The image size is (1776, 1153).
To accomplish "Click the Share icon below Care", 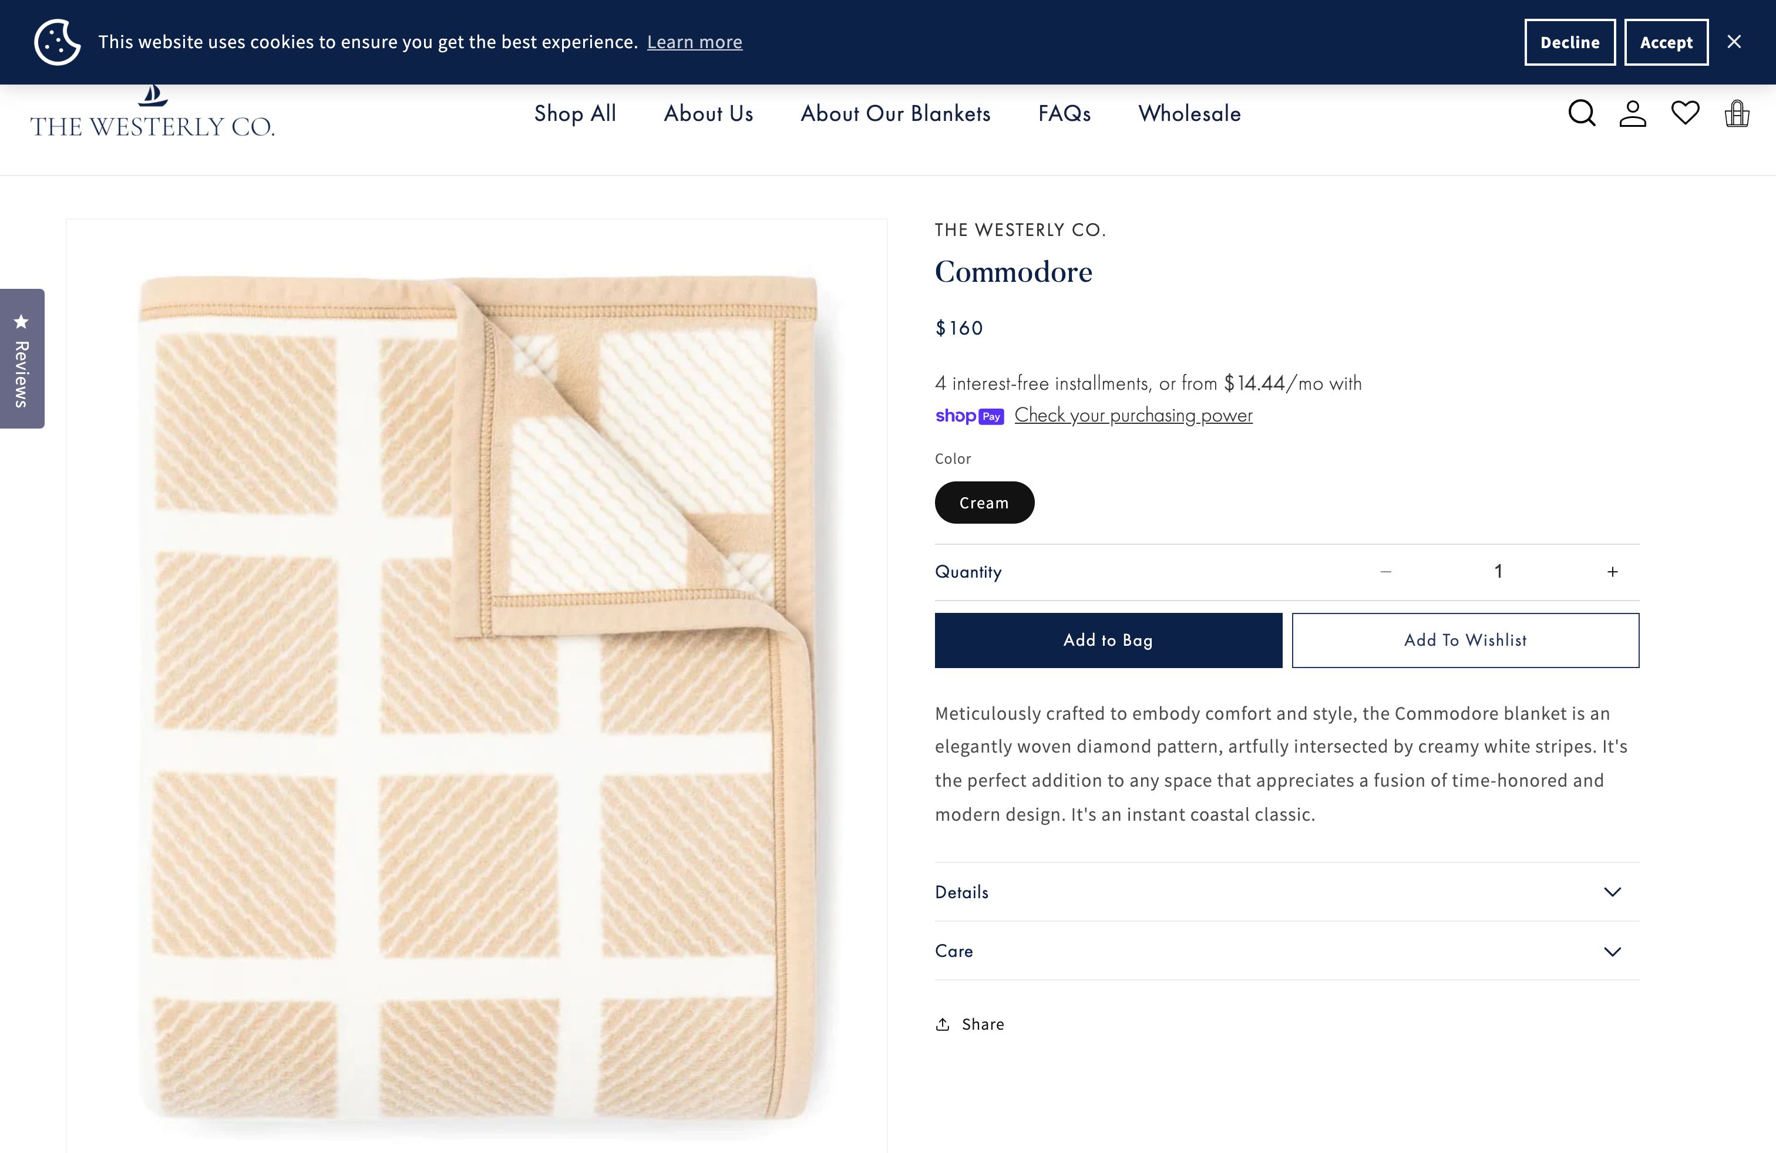I will click(x=943, y=1024).
